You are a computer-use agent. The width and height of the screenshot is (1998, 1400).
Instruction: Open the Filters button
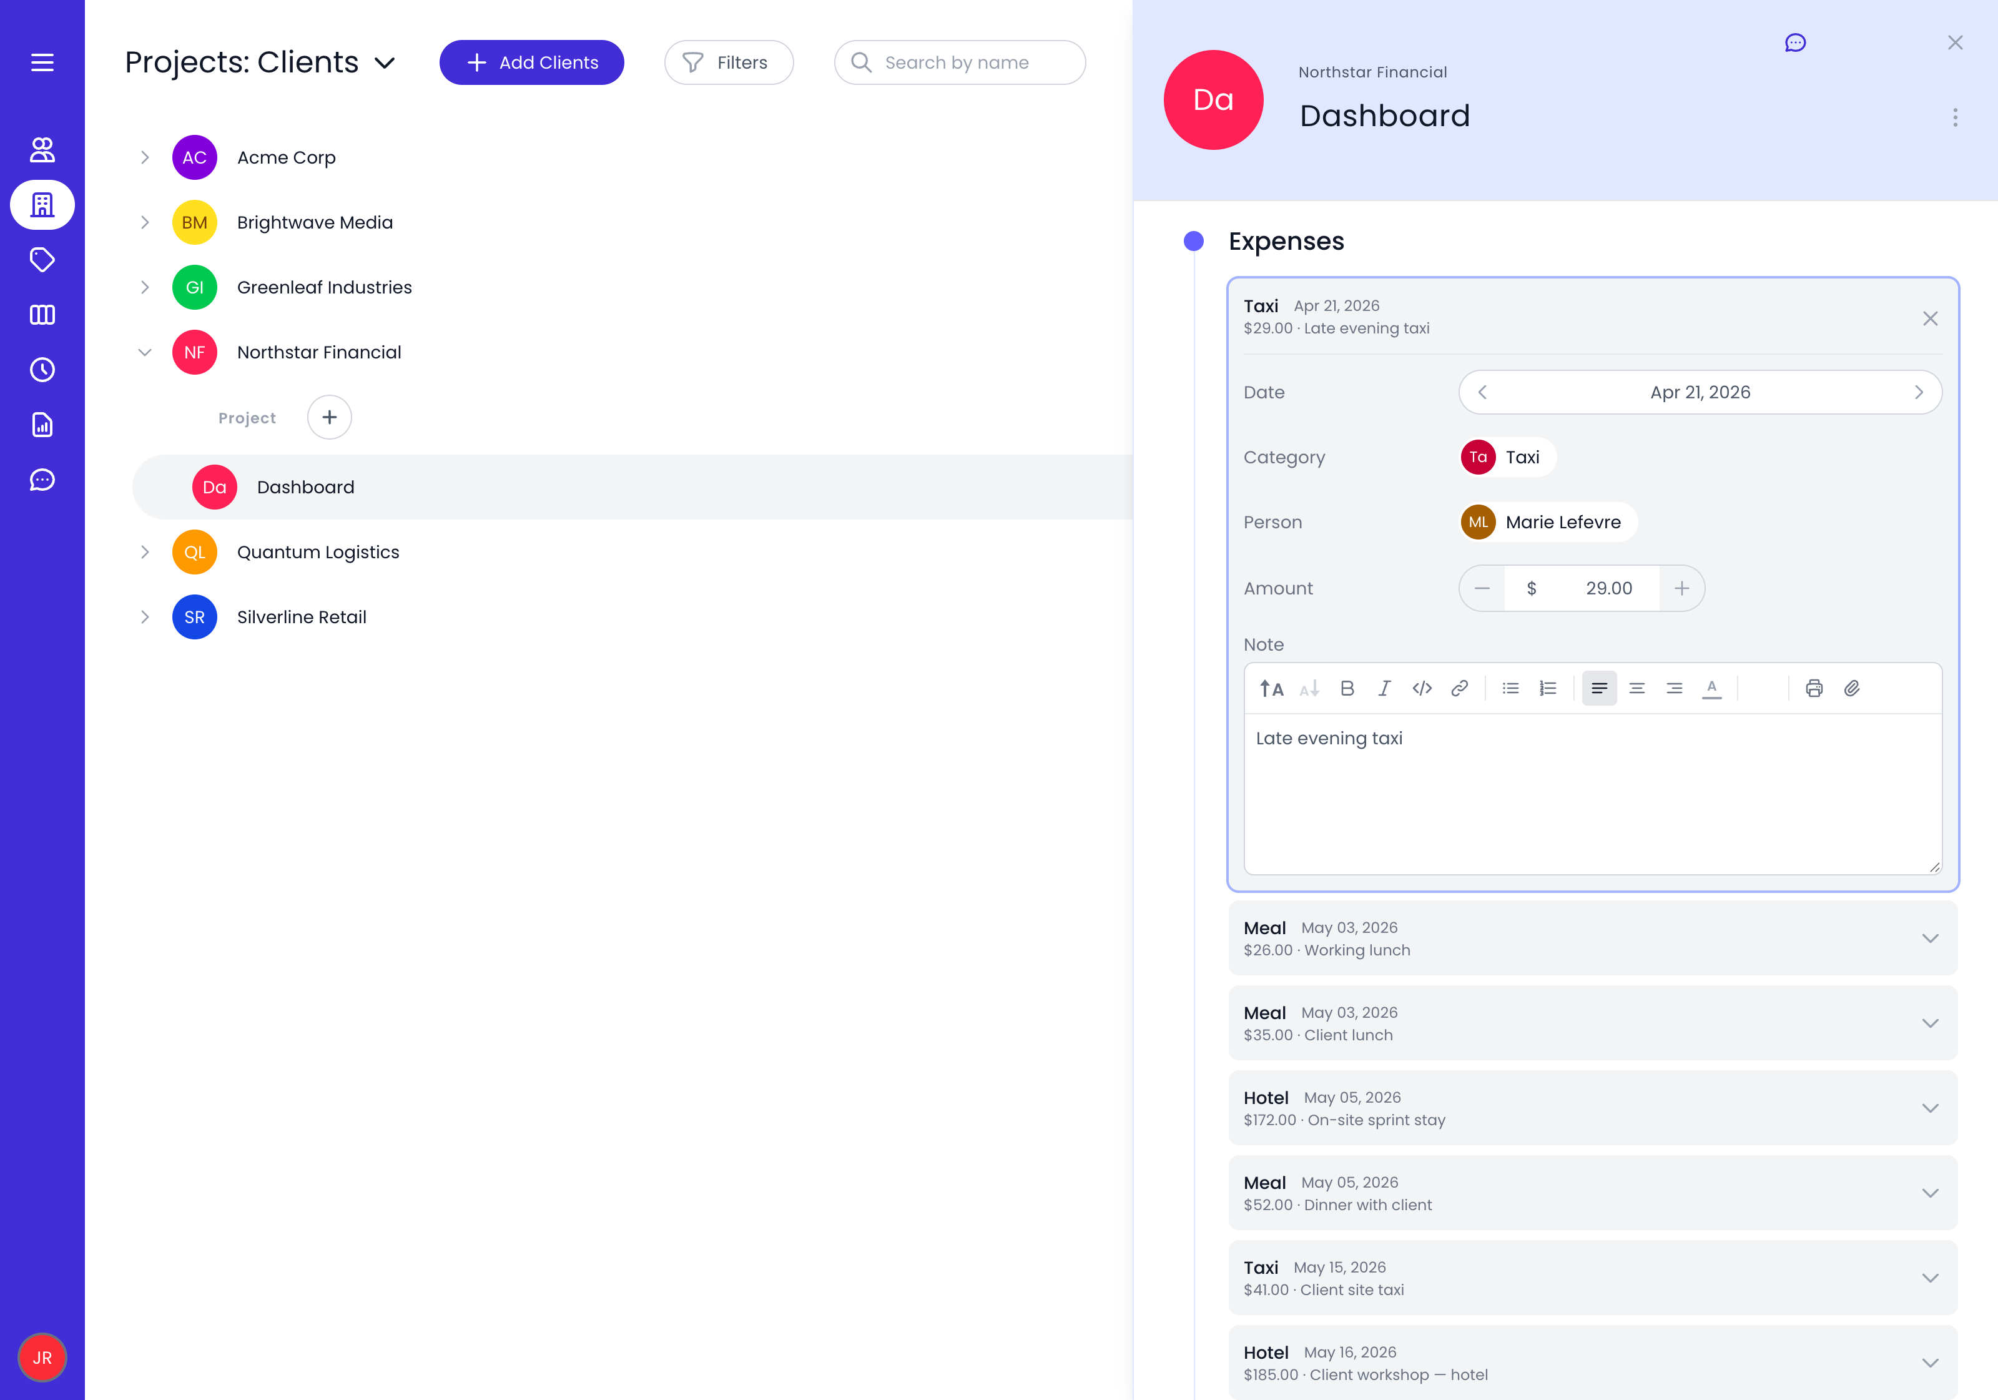[729, 62]
